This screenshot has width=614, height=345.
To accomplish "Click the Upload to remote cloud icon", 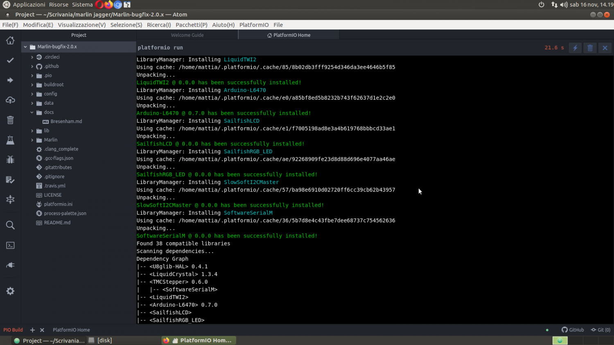I will (10, 100).
